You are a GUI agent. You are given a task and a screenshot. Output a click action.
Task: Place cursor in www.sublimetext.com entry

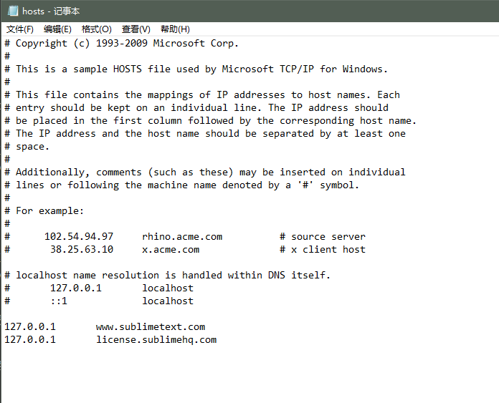click(151, 326)
